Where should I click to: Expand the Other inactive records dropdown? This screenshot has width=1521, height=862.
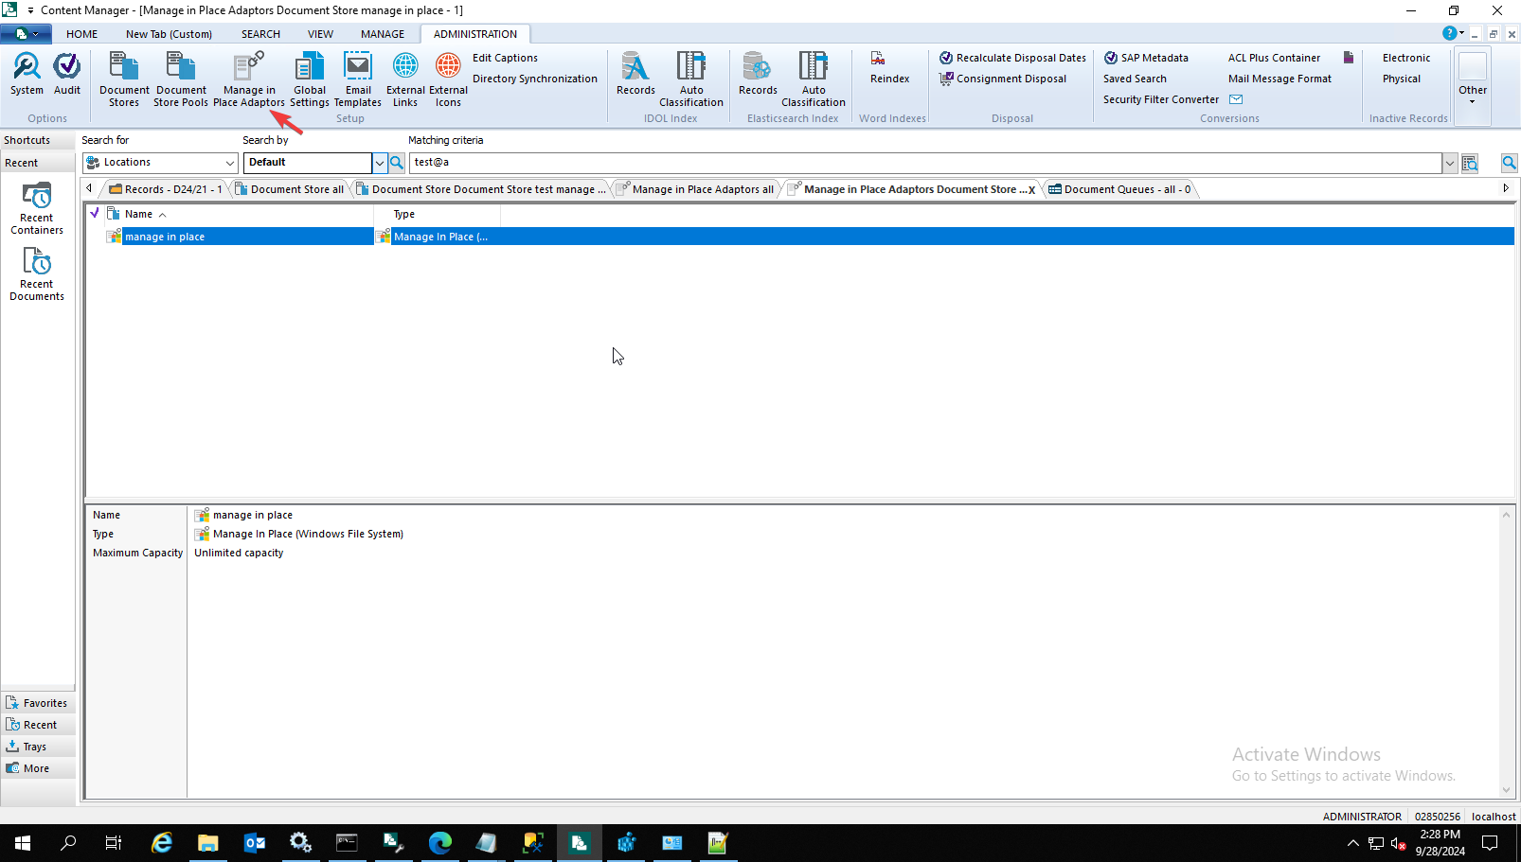click(1473, 87)
